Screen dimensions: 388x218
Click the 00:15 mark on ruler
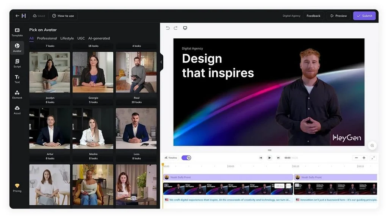[x=361, y=166]
